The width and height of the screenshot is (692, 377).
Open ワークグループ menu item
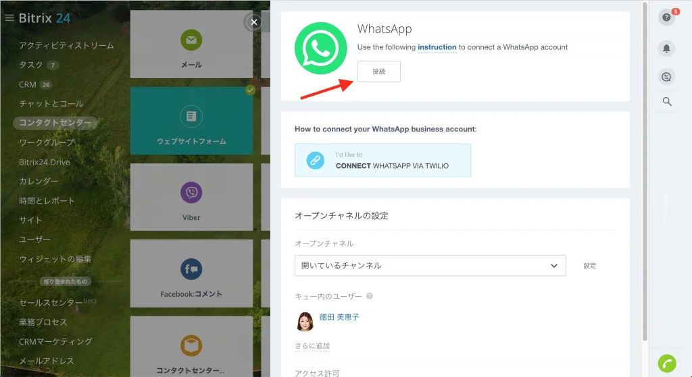click(47, 143)
